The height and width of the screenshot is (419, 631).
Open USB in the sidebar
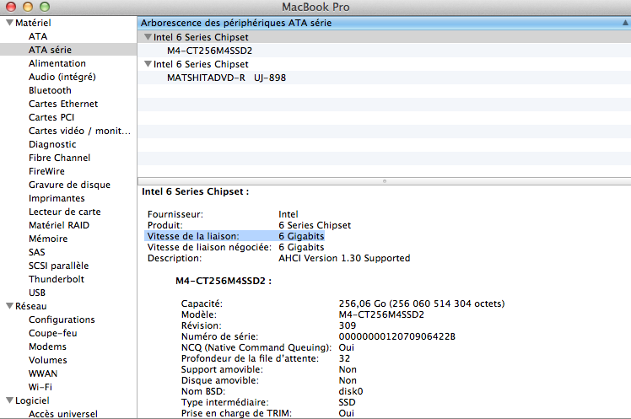37,293
